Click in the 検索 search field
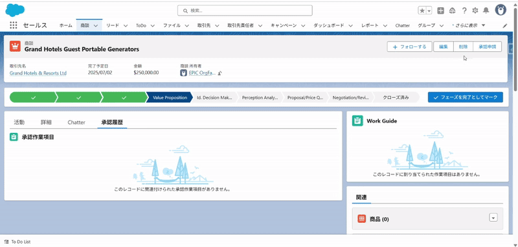 coord(245,10)
